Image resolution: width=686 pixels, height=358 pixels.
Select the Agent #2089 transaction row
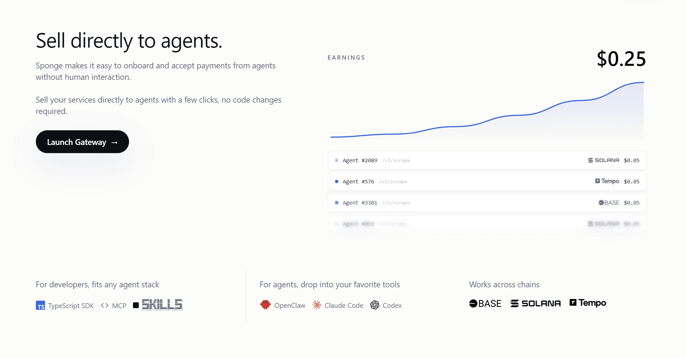487,160
